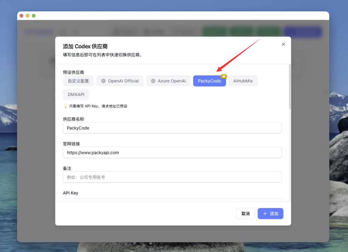Click the plus icon inside the 添加 button
Screen dimensions: 348x252
pos(266,214)
